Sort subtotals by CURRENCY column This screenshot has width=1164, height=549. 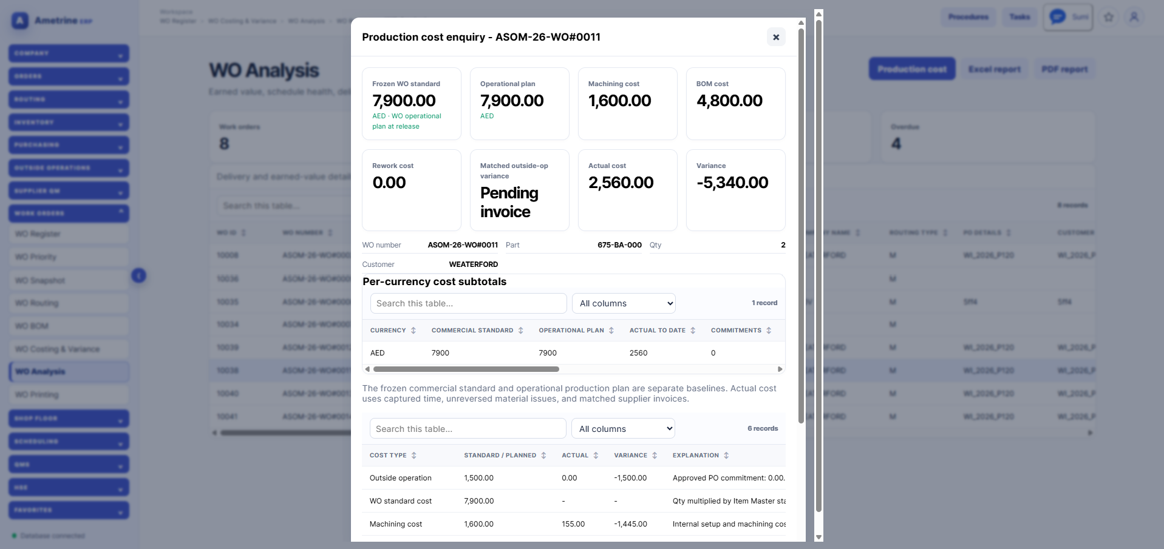tap(414, 331)
